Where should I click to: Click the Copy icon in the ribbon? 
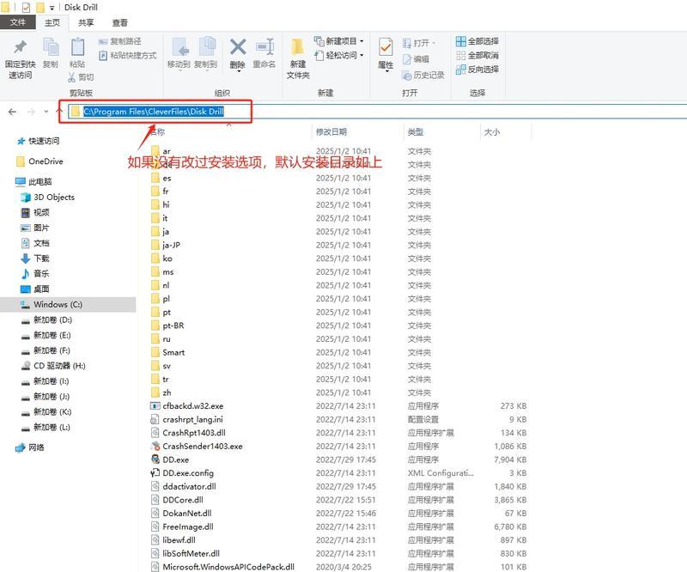click(x=51, y=47)
